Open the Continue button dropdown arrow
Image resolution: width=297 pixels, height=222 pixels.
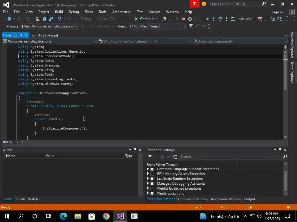[x=157, y=19]
